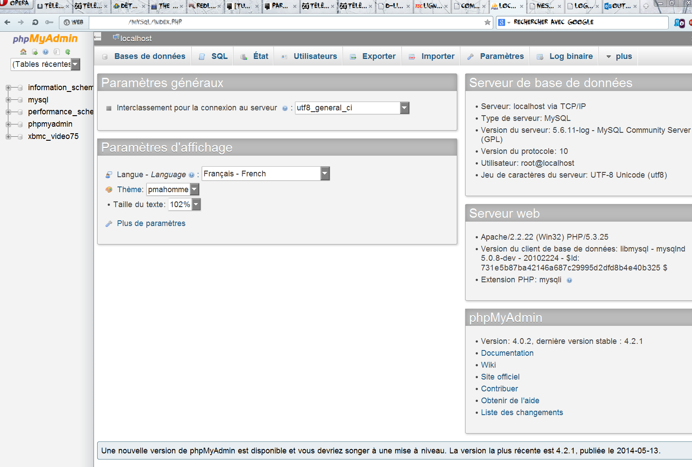692x467 pixels.
Task: Click the localhost breadcrumb link
Action: 136,39
